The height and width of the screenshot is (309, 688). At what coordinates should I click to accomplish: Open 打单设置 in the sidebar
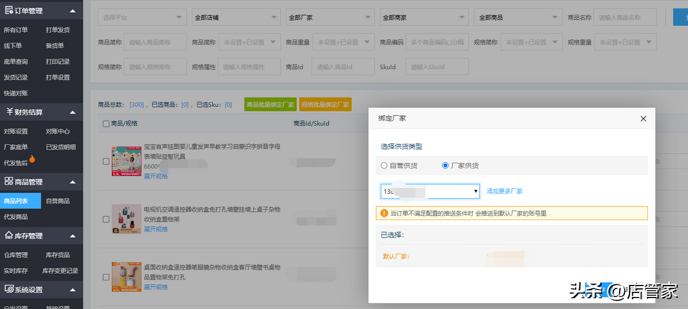58,77
